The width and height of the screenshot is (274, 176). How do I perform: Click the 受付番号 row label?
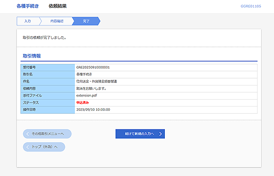coord(29,67)
